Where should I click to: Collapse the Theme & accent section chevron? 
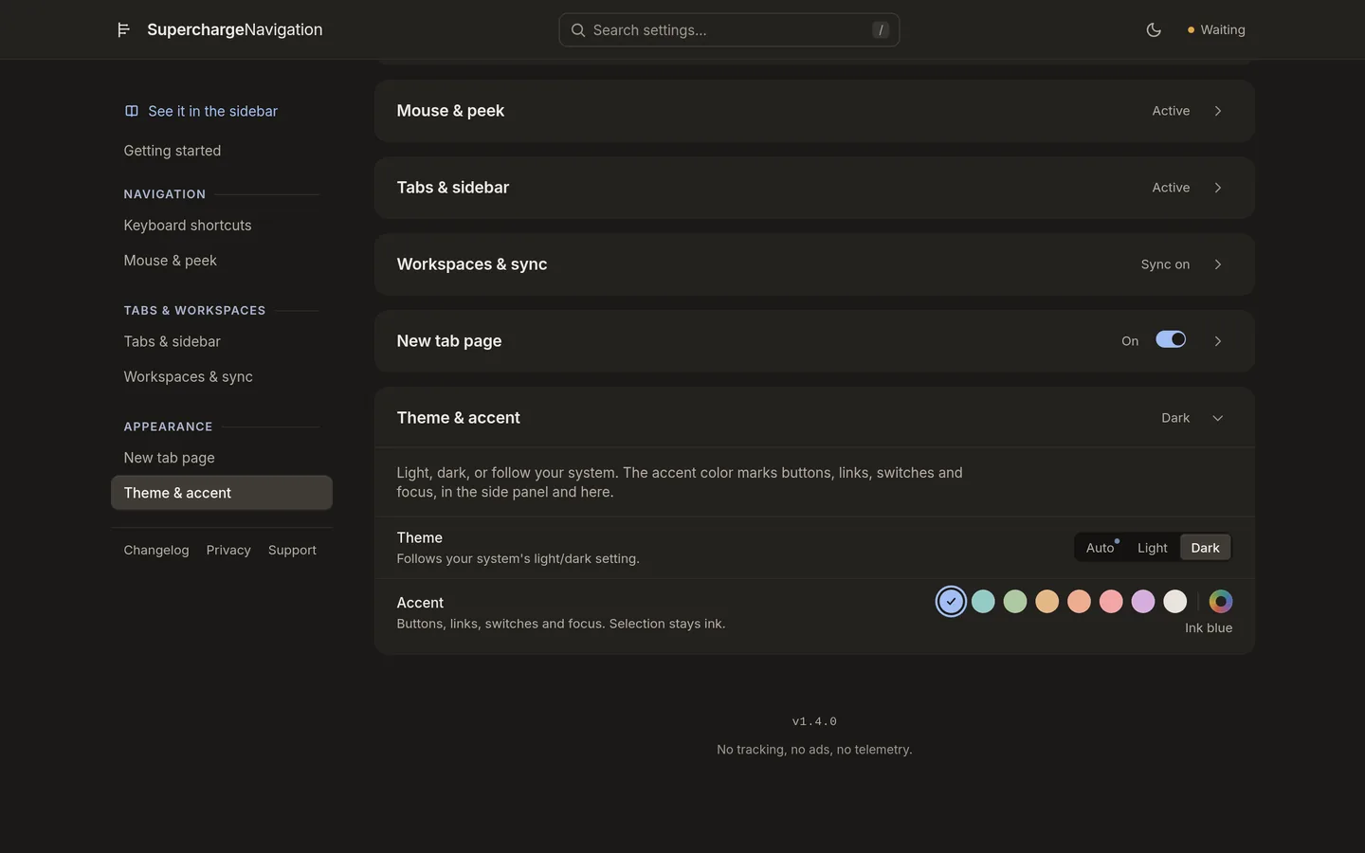1218,418
